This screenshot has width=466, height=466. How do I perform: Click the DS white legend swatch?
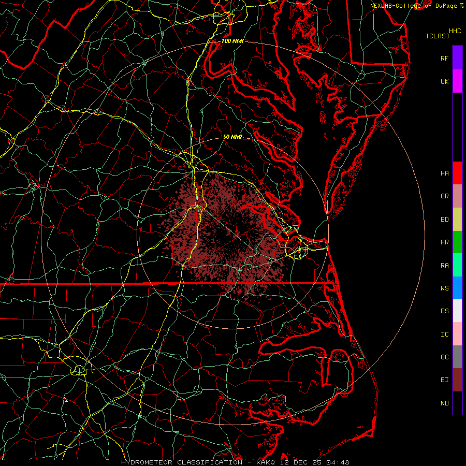coord(457,311)
